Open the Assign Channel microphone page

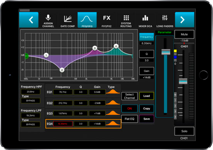48,20
